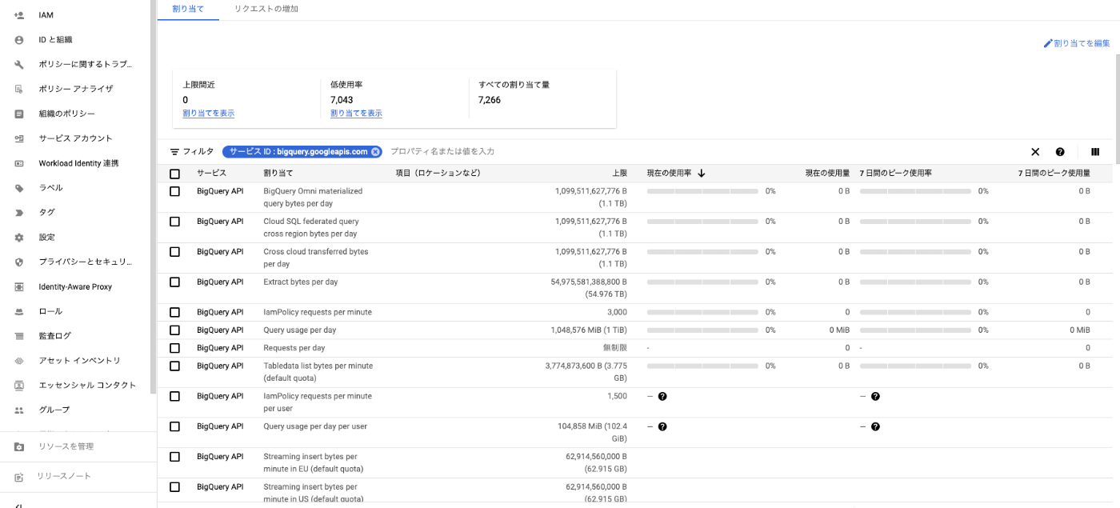
Task: Click 割り当てを表示 under 低使用率
Action: coord(356,114)
